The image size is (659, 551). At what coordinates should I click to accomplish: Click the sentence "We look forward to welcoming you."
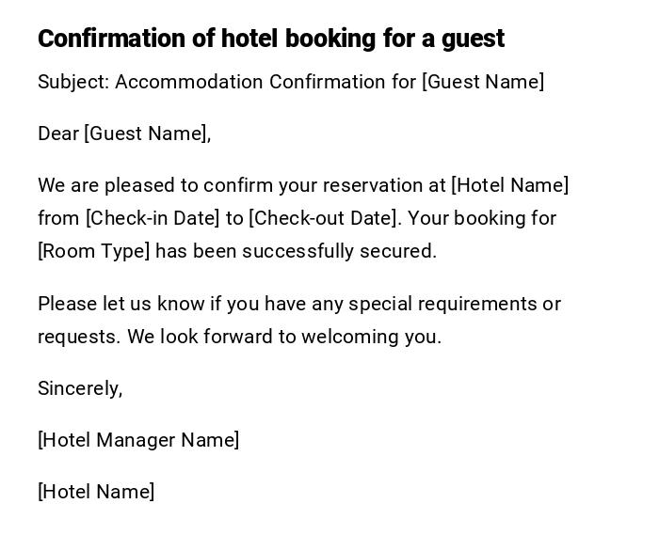click(x=284, y=337)
